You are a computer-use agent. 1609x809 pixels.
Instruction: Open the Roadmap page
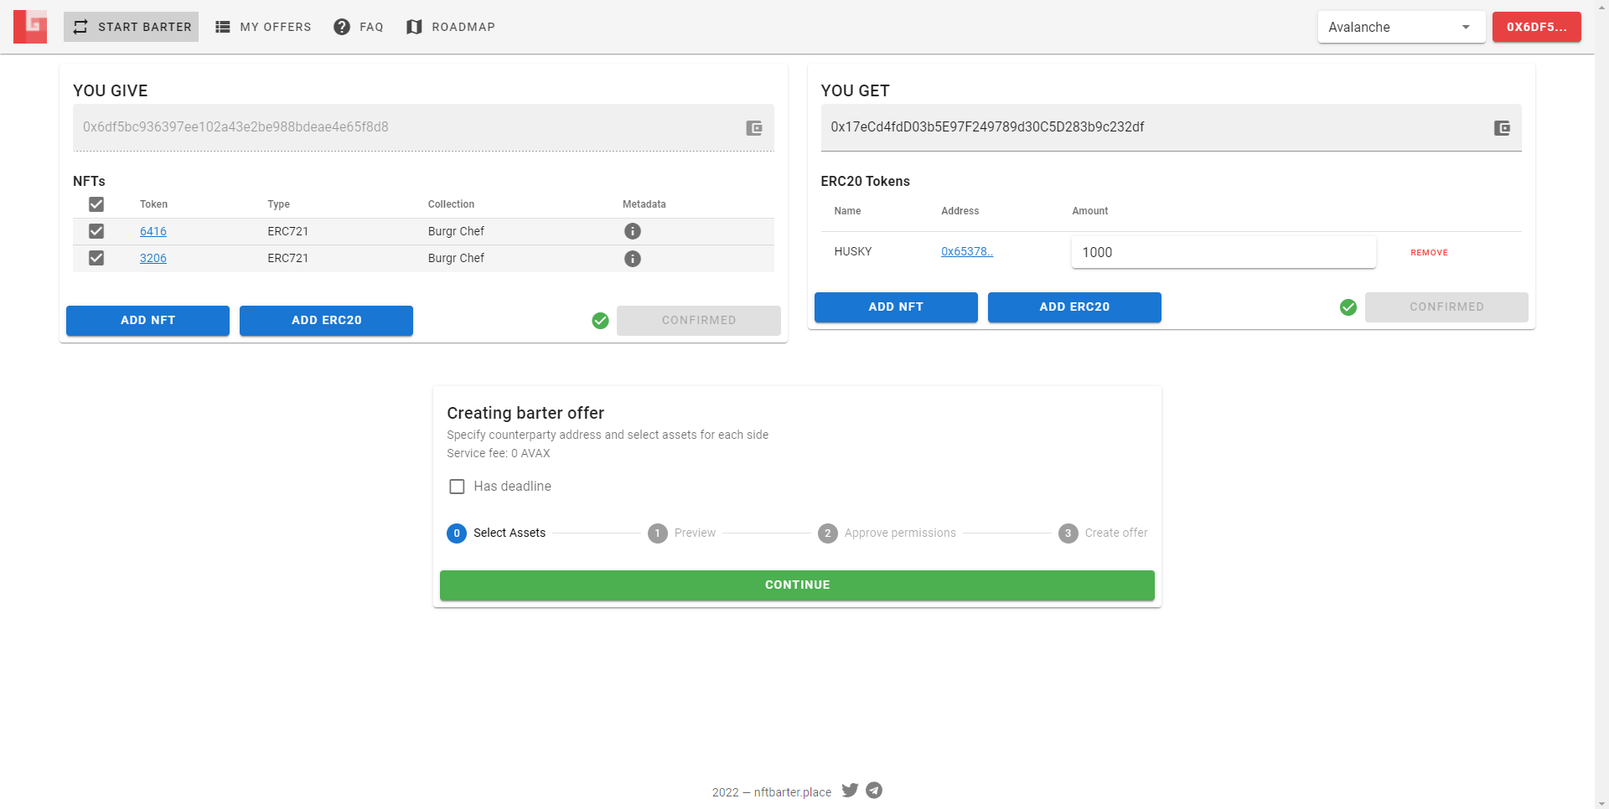point(451,27)
